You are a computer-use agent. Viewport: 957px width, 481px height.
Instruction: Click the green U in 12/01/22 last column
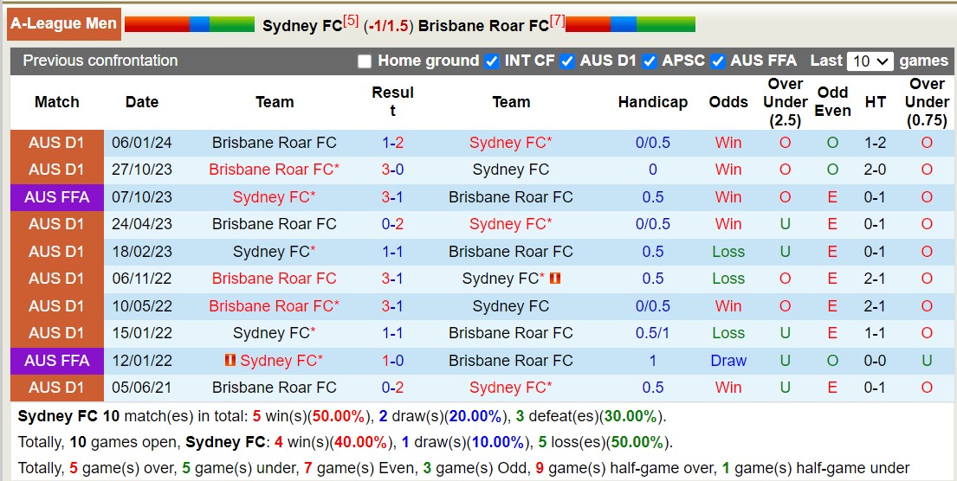[927, 360]
